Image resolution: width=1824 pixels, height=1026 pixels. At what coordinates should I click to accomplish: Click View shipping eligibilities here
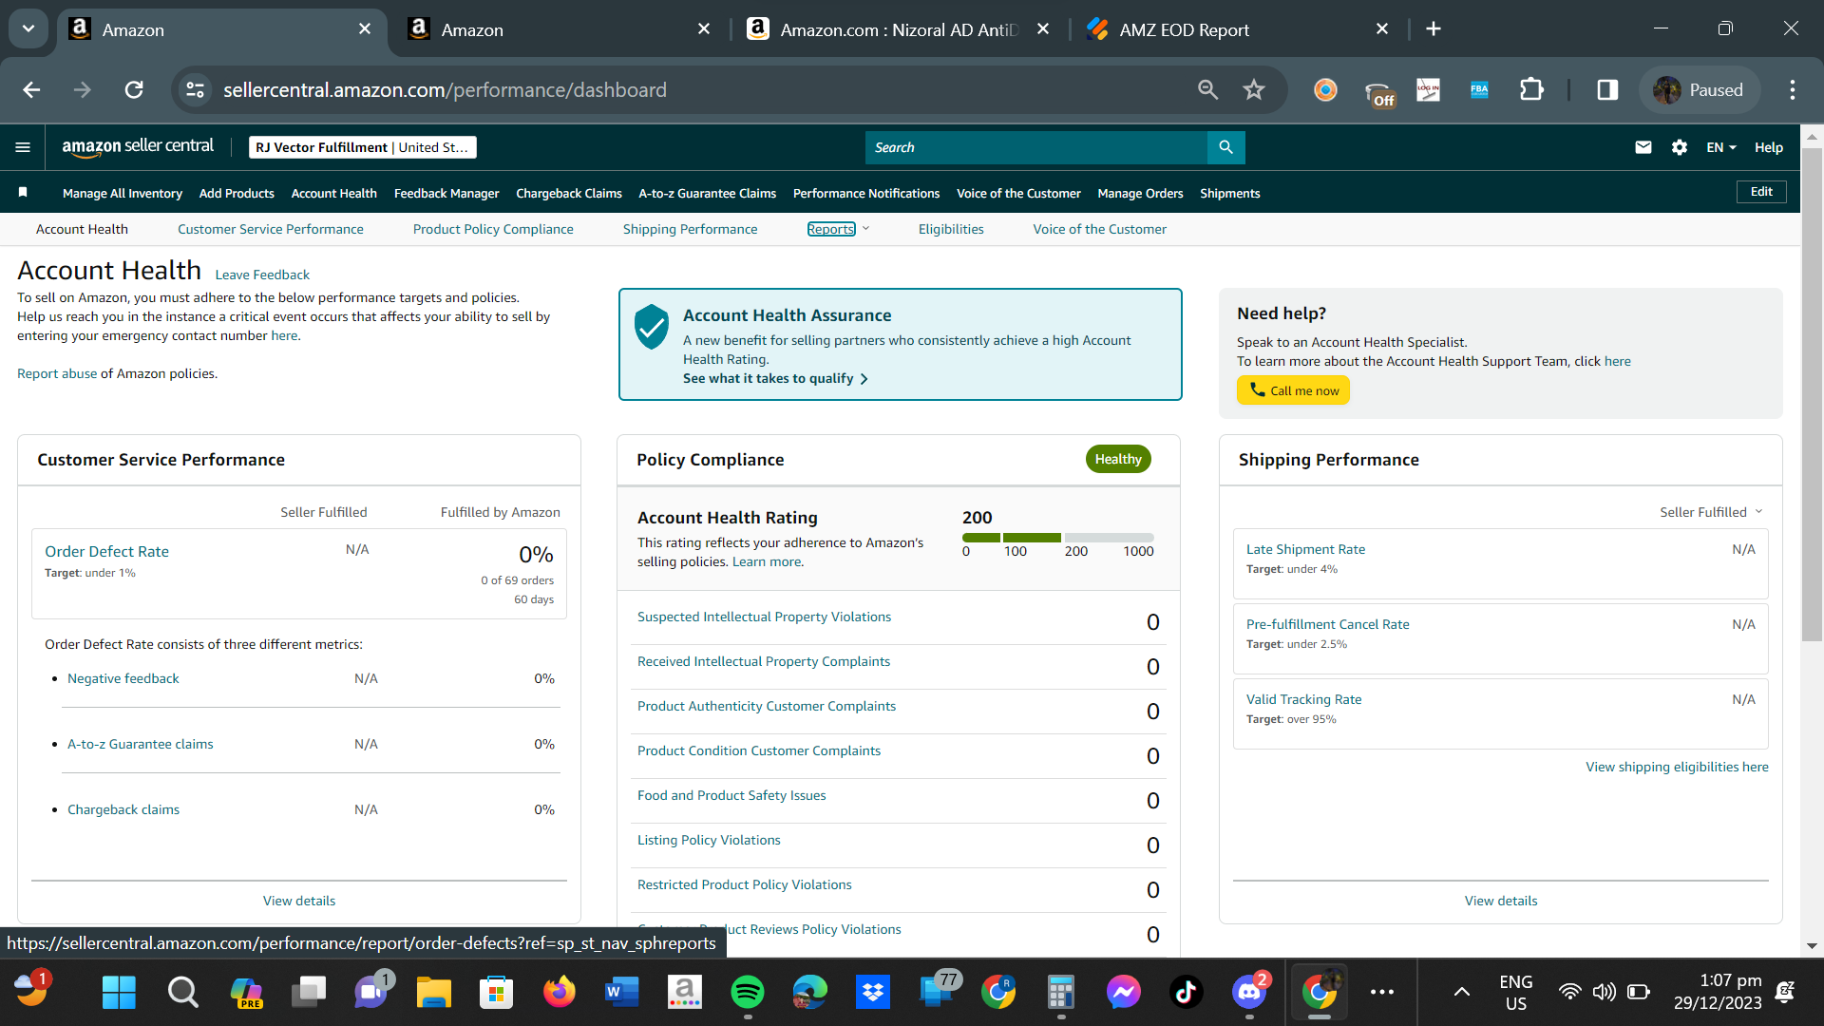tap(1677, 767)
